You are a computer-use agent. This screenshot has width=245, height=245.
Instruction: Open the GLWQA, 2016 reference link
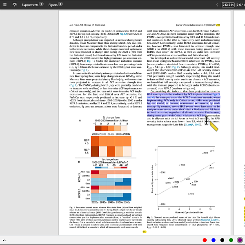(x=192, y=125)
